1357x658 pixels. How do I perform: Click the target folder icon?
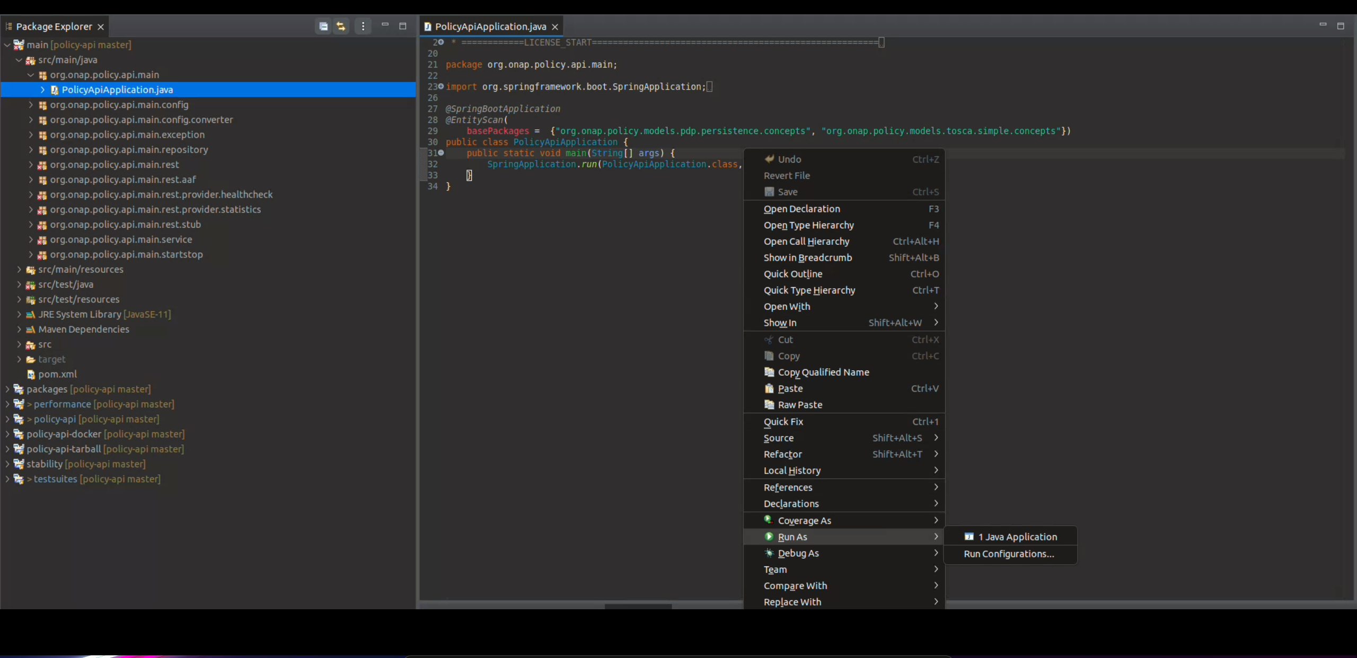point(31,359)
